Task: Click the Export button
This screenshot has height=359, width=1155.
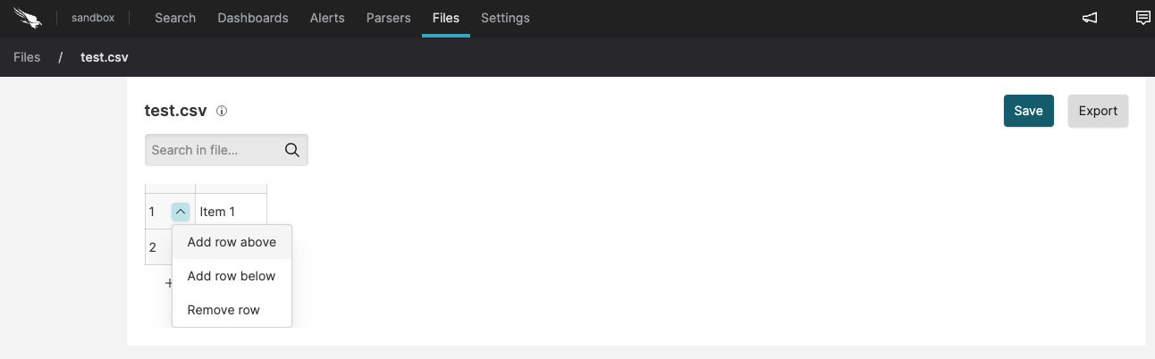Action: tap(1098, 111)
